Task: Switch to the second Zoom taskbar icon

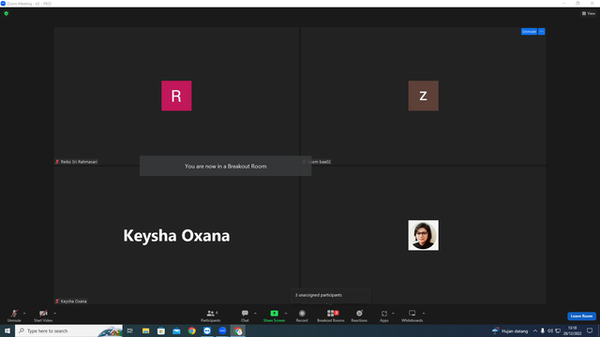Action: click(222, 330)
